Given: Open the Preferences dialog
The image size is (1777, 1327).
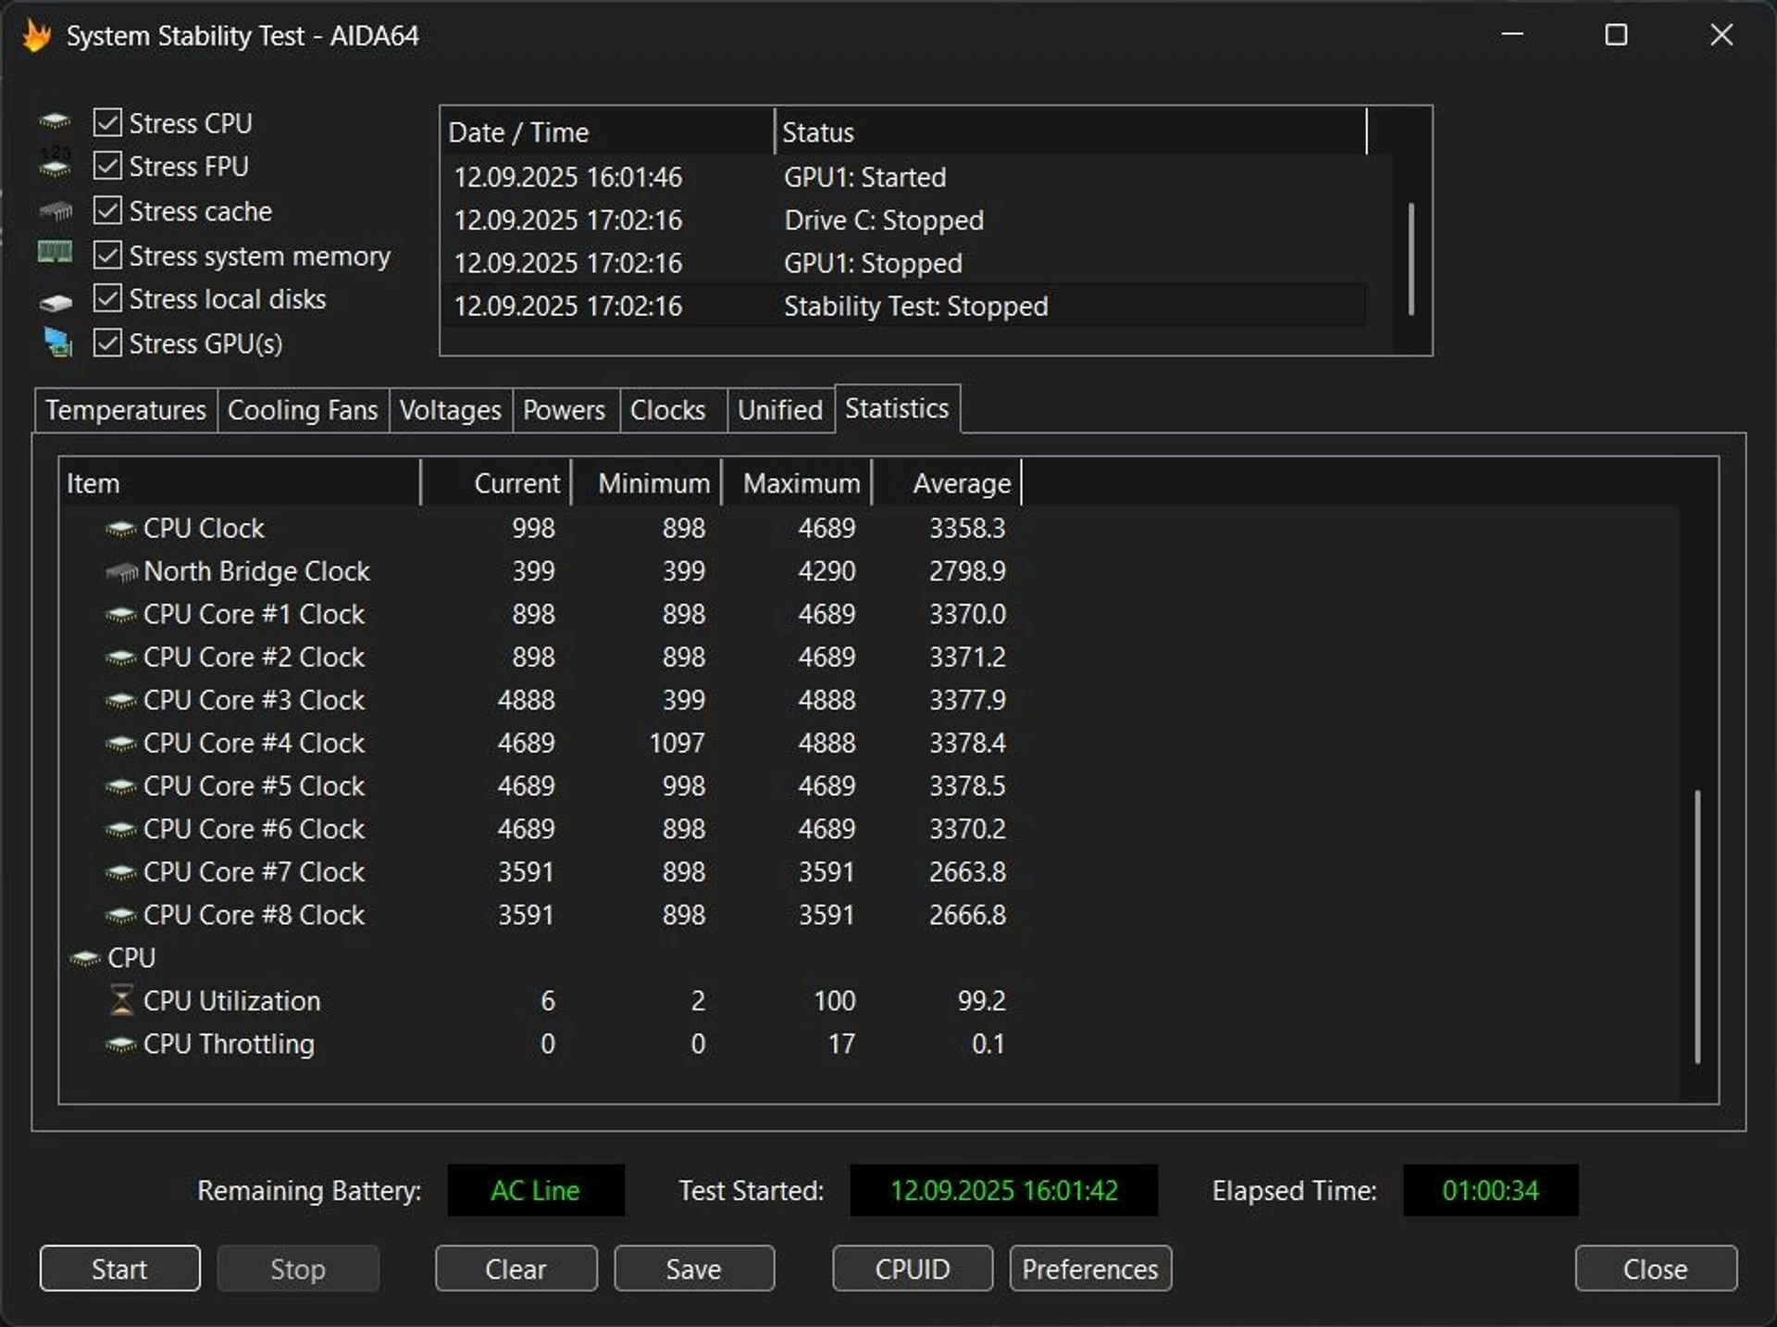Looking at the screenshot, I should 1089,1269.
